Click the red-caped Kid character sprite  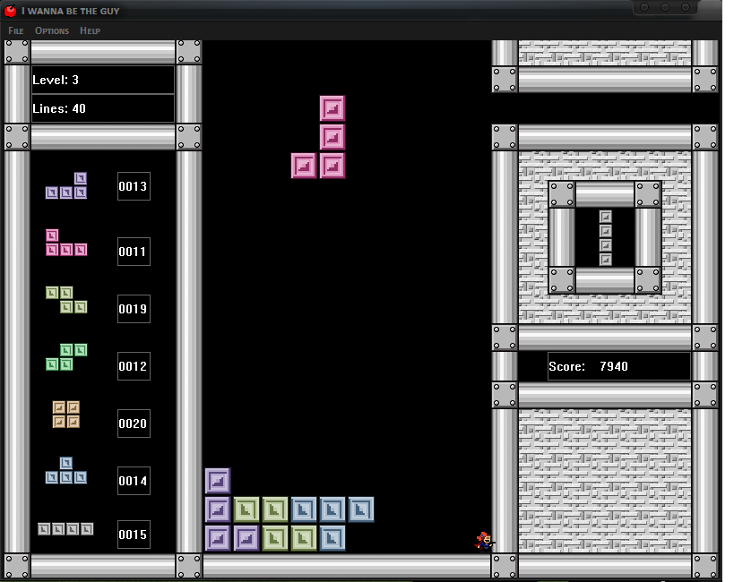pyautogui.click(x=484, y=541)
